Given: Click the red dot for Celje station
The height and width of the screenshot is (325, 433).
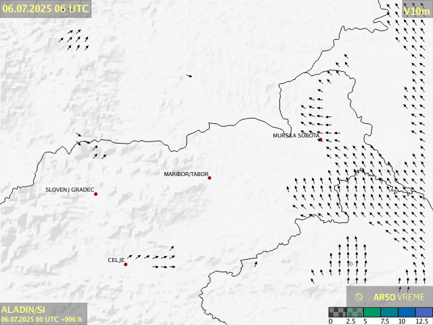Looking at the screenshot, I should coord(126,265).
